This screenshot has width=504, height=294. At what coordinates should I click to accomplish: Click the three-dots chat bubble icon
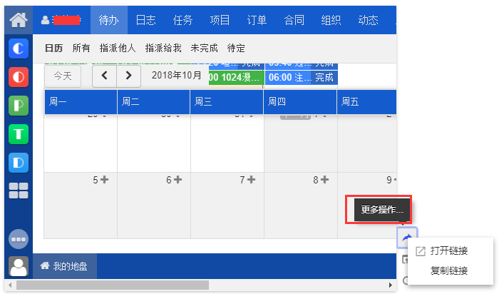coord(19,238)
